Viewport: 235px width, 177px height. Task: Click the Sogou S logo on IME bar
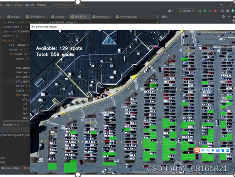click(x=197, y=150)
